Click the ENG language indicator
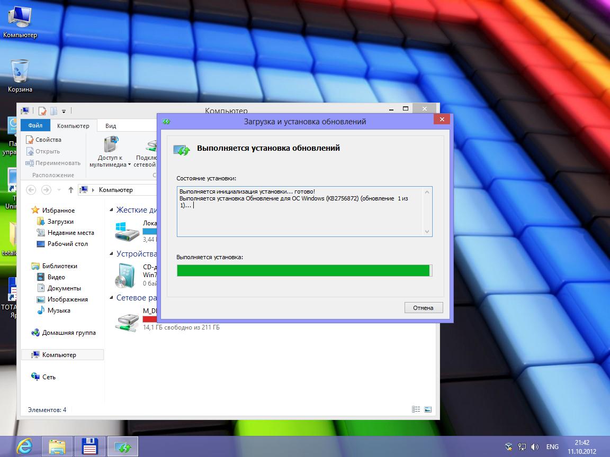 click(552, 447)
